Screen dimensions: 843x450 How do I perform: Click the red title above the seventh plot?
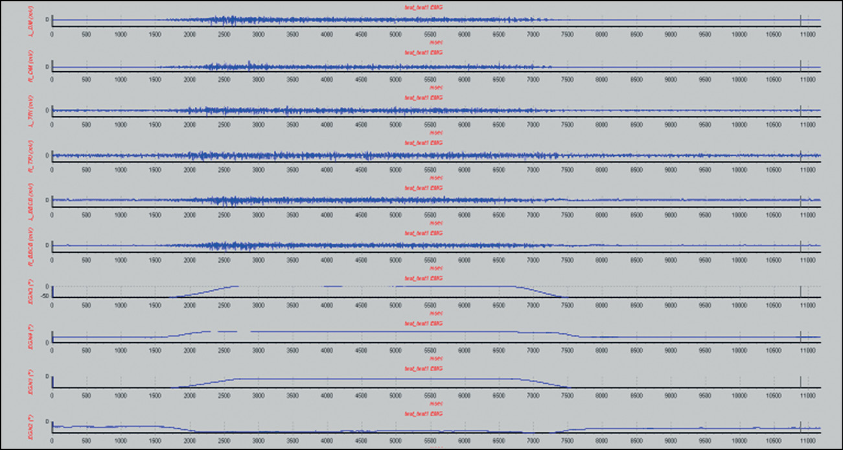pyautogui.click(x=424, y=278)
